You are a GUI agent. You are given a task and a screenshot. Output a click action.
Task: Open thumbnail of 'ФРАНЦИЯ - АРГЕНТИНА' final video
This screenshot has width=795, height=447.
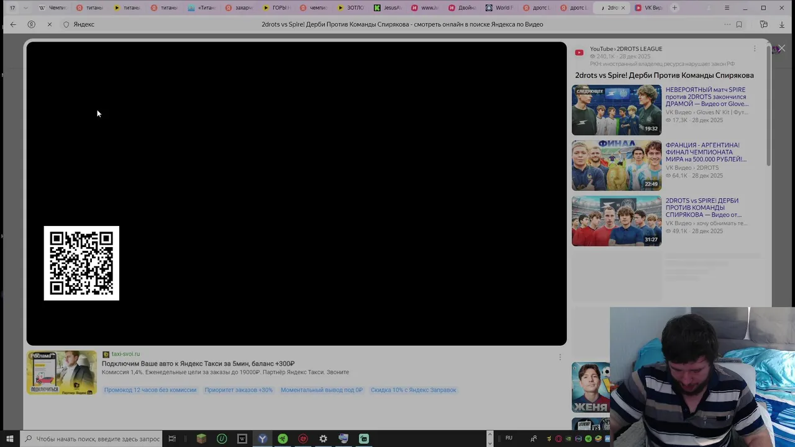click(x=617, y=165)
